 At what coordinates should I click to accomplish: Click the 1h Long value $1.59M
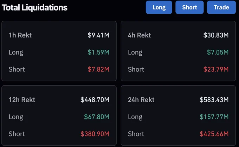click(98, 52)
